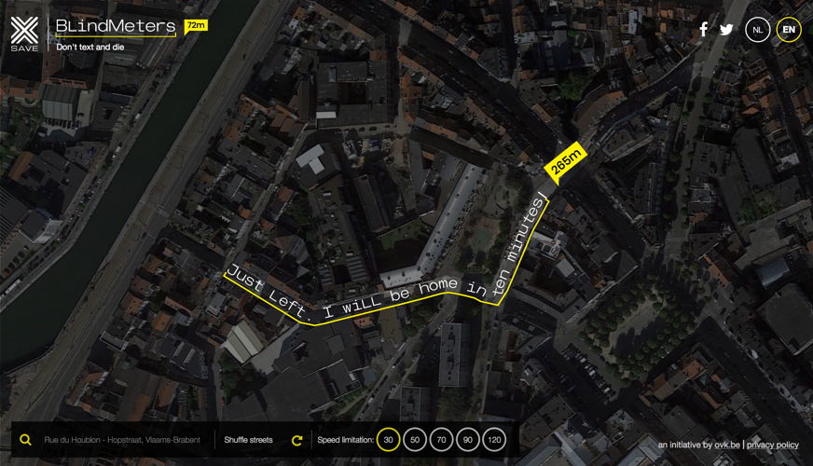The height and width of the screenshot is (466, 813).
Task: Click the Rue du Houblon search field
Action: (x=122, y=440)
